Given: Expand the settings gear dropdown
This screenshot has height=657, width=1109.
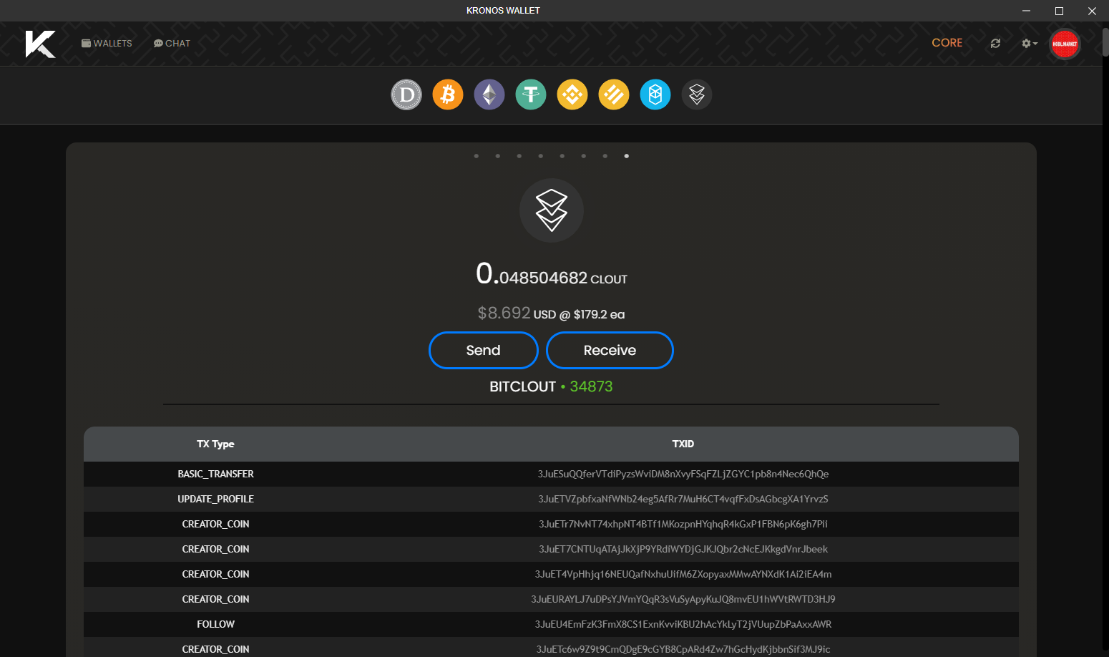Looking at the screenshot, I should point(1030,44).
